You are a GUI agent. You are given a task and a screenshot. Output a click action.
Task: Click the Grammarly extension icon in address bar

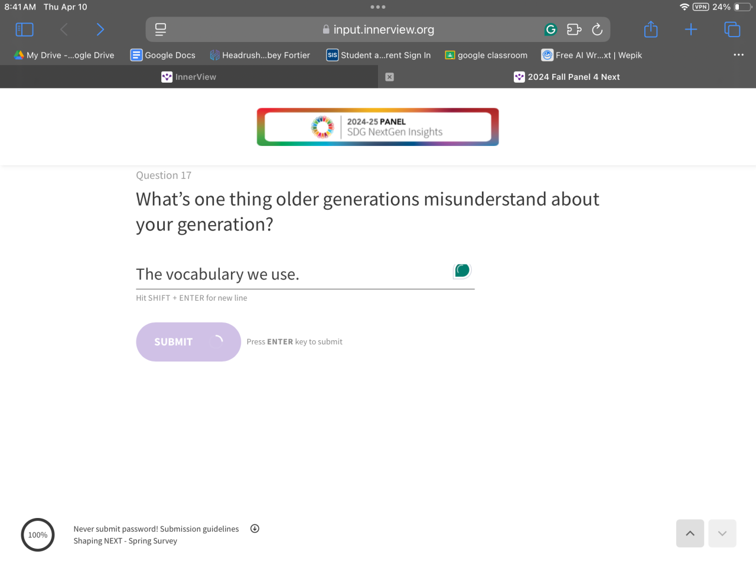(x=550, y=30)
